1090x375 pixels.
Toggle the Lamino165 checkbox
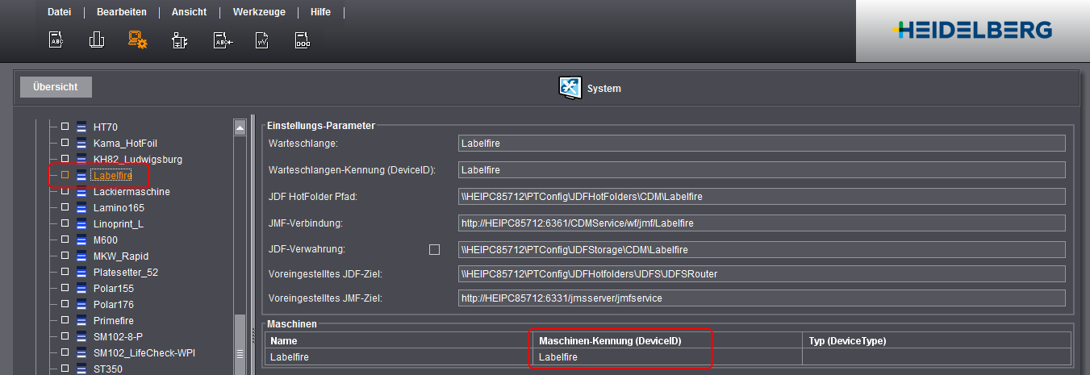(x=65, y=208)
